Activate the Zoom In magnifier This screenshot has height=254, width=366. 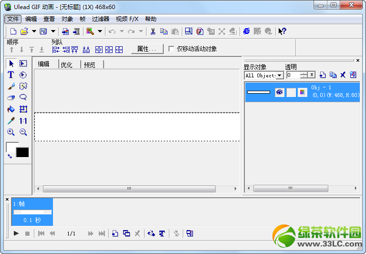tap(11, 132)
